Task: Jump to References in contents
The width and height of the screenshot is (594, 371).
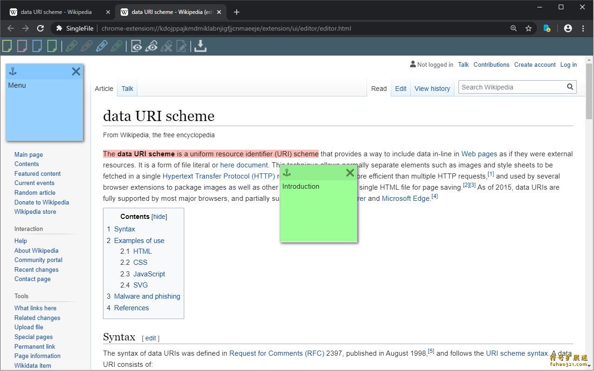Action: (x=131, y=308)
